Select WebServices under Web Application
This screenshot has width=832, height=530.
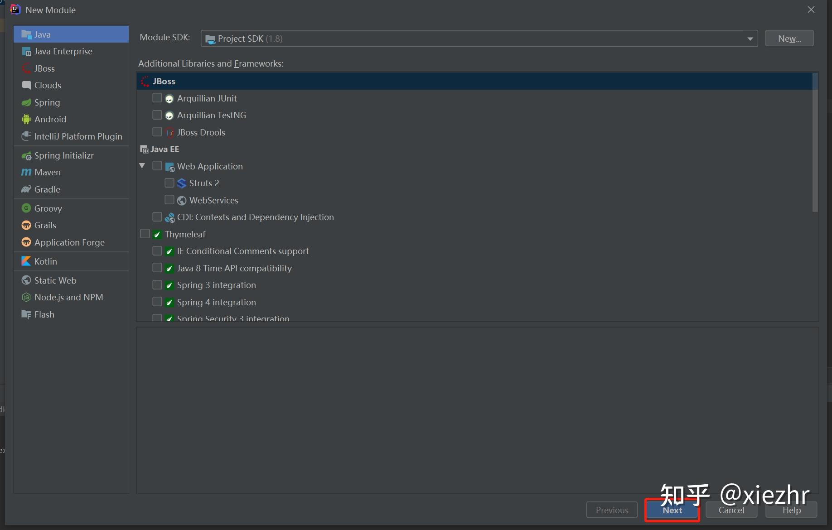click(x=169, y=200)
